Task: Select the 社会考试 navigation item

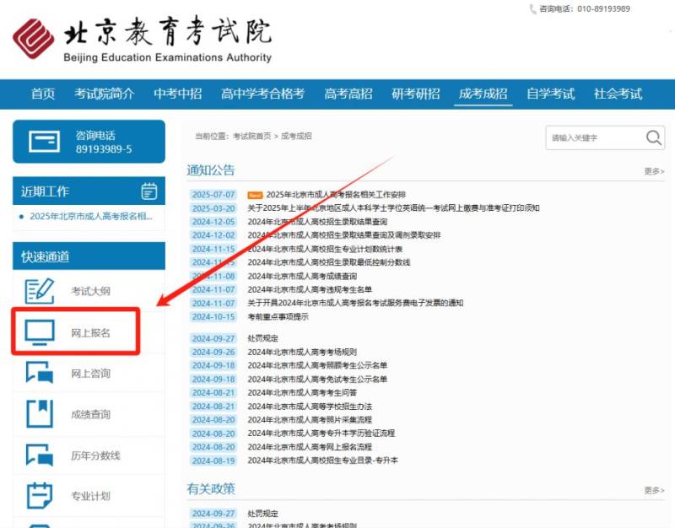Action: coord(618,94)
